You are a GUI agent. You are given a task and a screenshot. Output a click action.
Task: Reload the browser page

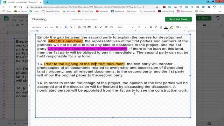(15, 7)
